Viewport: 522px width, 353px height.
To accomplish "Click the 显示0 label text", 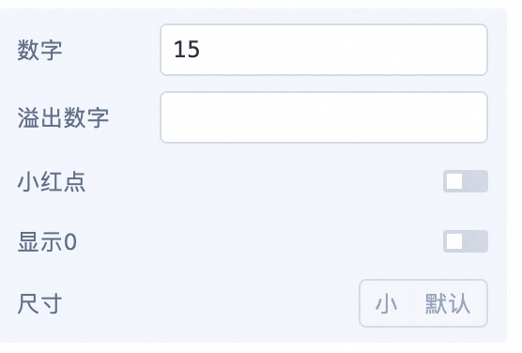I will 47,242.
